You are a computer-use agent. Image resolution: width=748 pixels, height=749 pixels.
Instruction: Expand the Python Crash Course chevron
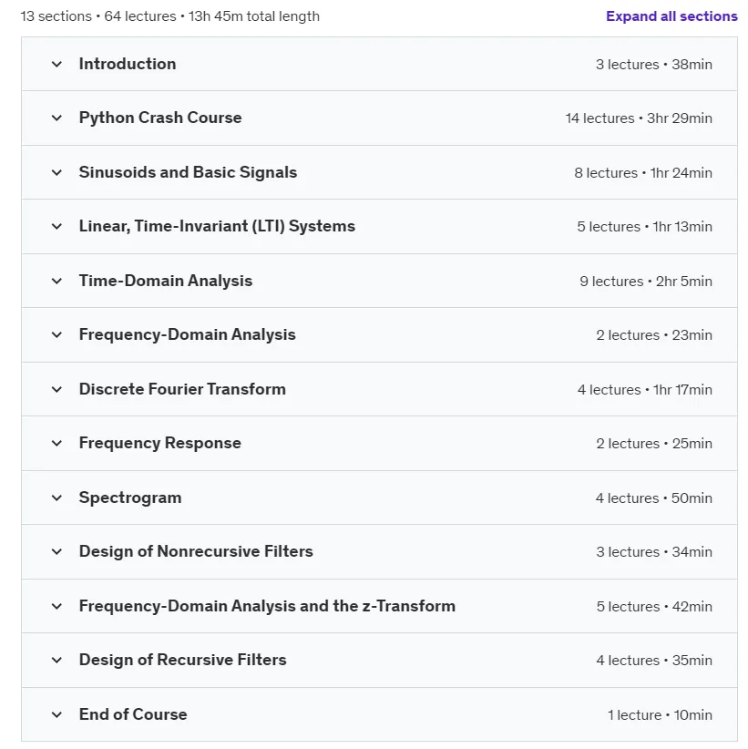tap(56, 118)
